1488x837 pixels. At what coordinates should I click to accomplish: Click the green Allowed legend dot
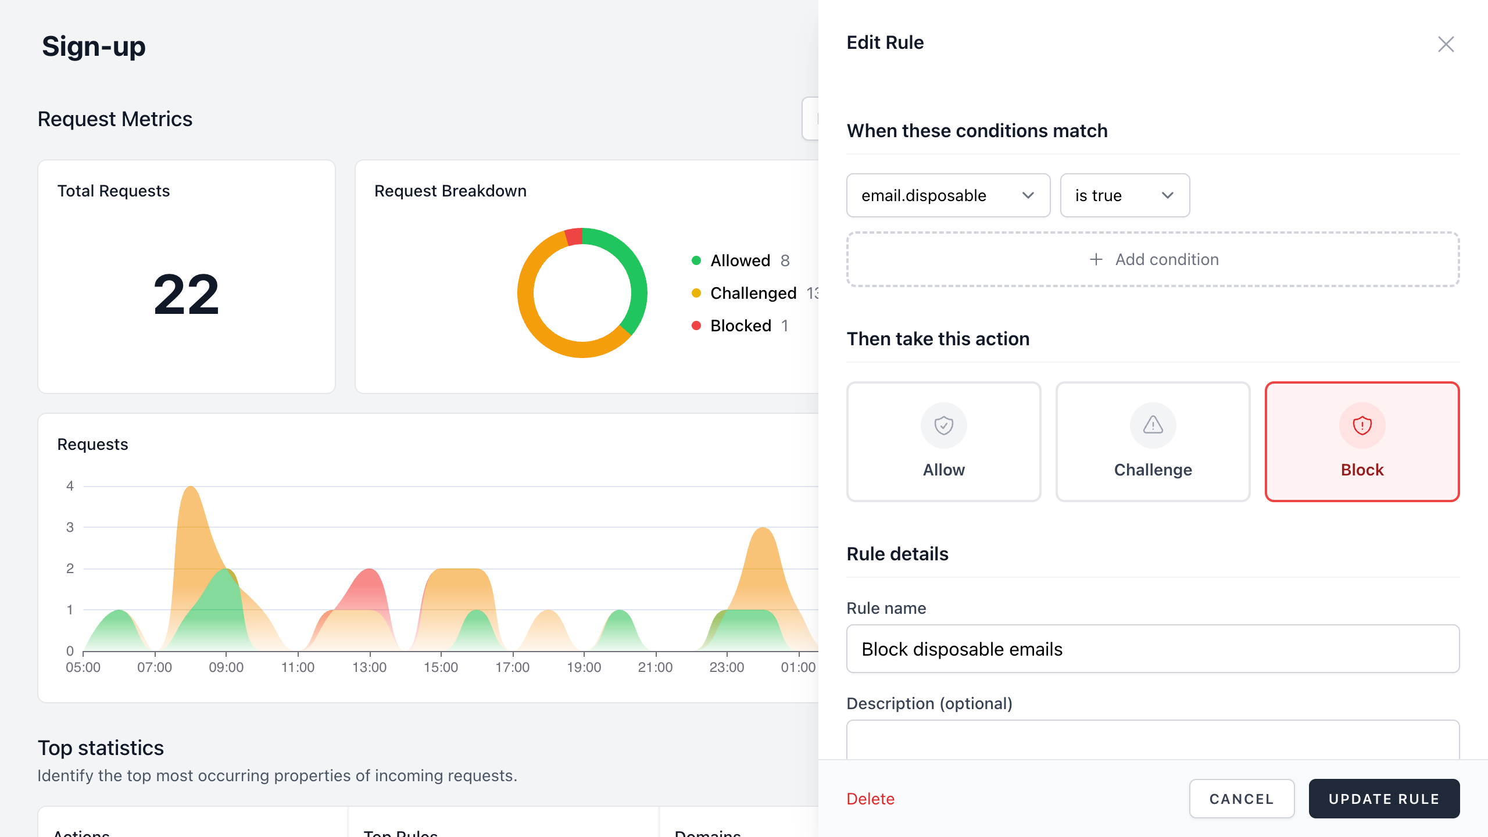[696, 260]
